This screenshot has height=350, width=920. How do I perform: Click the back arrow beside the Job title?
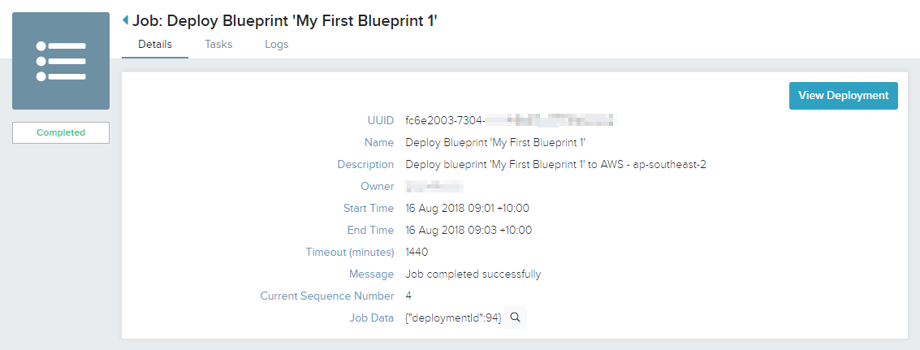tap(125, 20)
